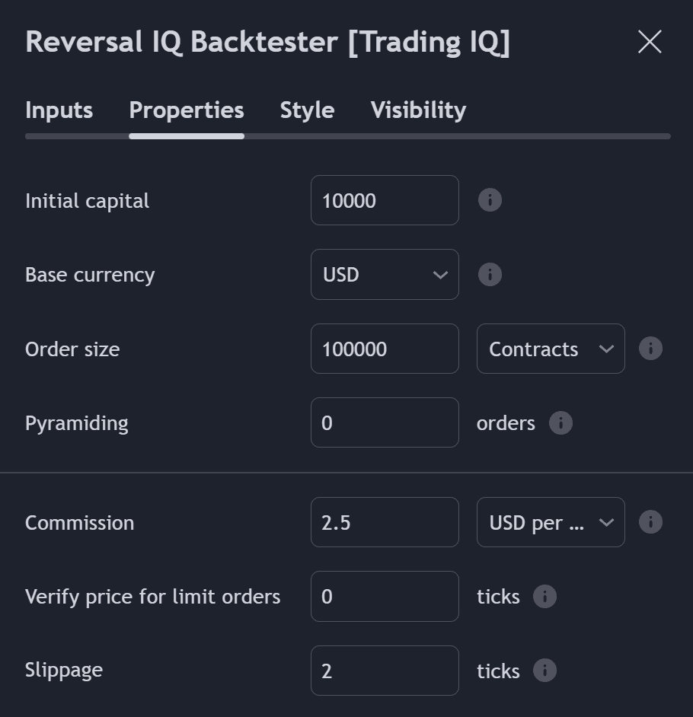The width and height of the screenshot is (693, 717).
Task: View the Order size info icon
Action: point(650,349)
